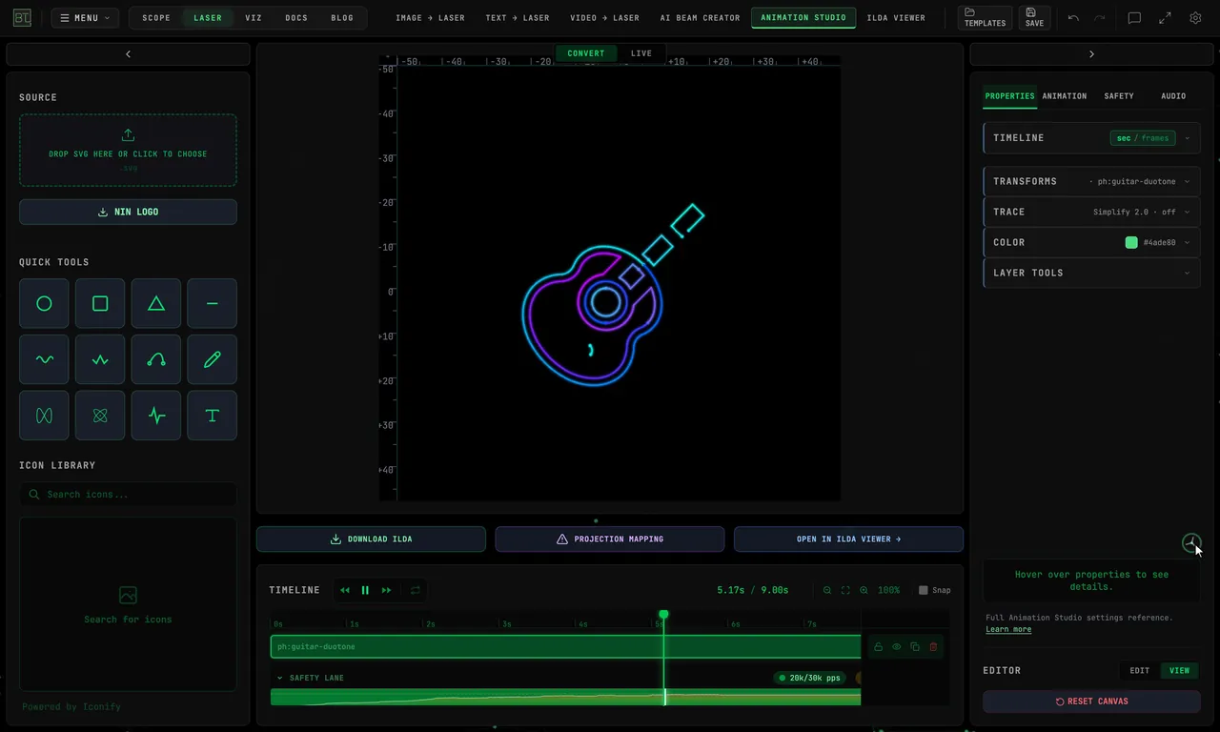The image size is (1220, 732).
Task: Open the Menu dropdown
Action: coord(85,18)
